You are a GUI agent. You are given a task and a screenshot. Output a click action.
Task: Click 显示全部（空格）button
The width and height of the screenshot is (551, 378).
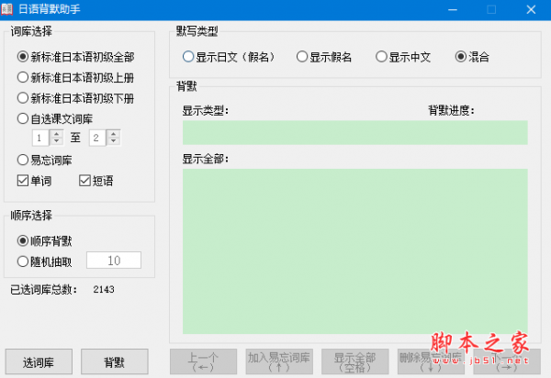pos(354,361)
